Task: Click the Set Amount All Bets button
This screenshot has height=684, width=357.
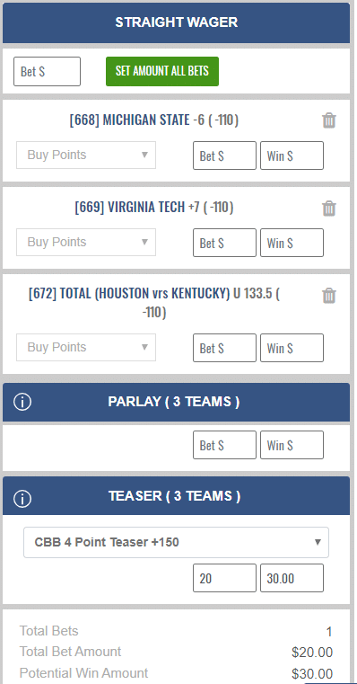Action: pyautogui.click(x=162, y=71)
